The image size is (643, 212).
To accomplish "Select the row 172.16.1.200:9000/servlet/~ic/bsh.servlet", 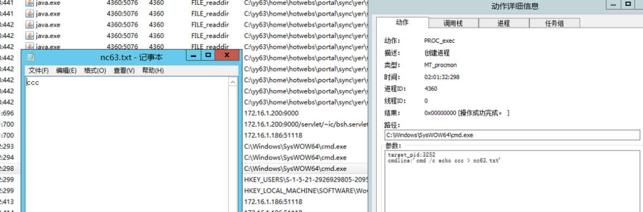I will tap(306, 124).
